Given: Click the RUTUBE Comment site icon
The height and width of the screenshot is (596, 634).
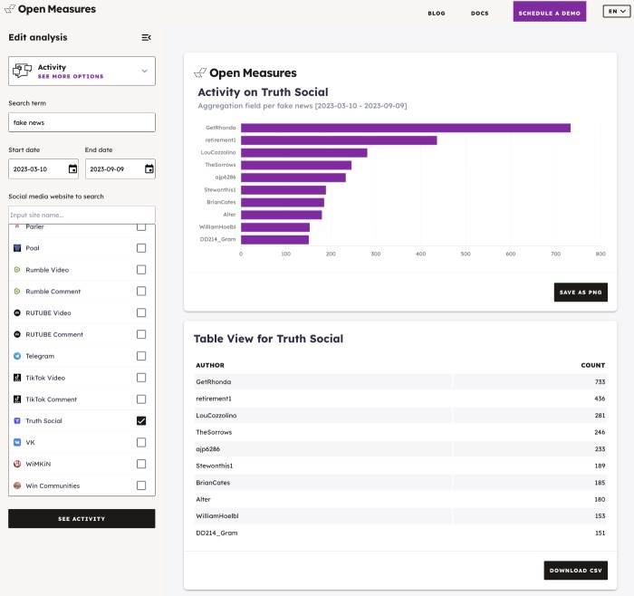Looking at the screenshot, I should pyautogui.click(x=17, y=334).
